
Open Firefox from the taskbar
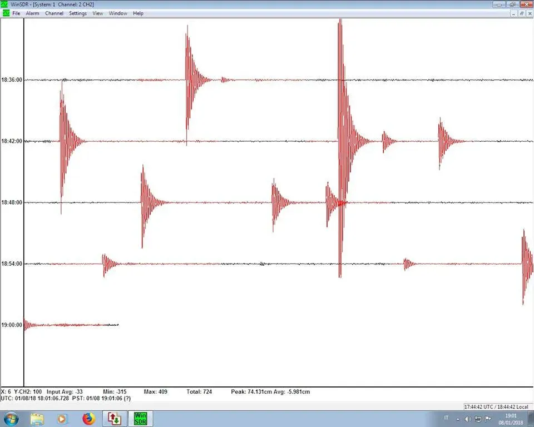tap(88, 419)
